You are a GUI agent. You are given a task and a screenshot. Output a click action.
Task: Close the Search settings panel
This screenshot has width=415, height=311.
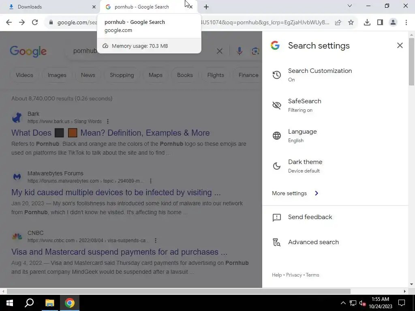pos(400,45)
